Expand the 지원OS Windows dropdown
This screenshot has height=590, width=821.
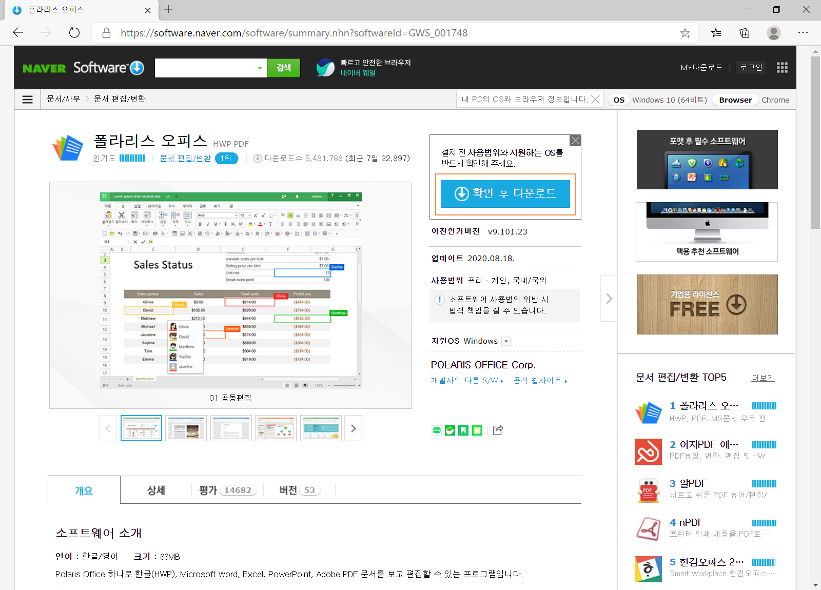pyautogui.click(x=506, y=342)
